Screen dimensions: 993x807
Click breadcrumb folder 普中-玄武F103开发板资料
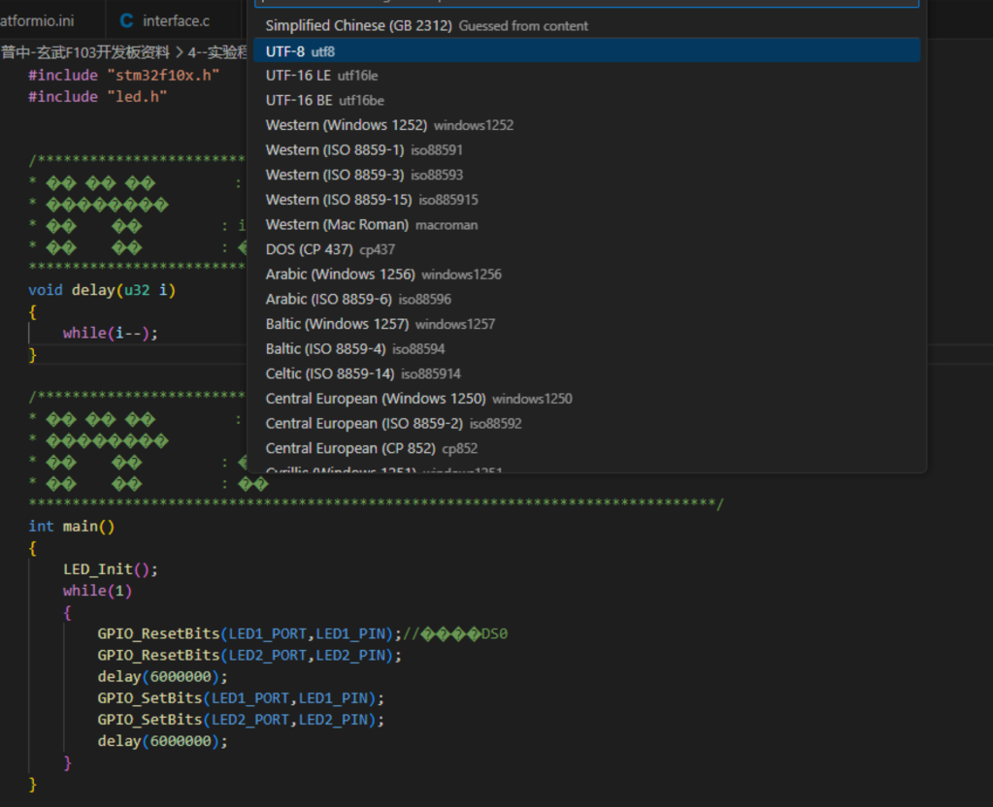pyautogui.click(x=85, y=52)
